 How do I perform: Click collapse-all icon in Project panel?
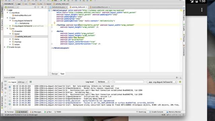click(38, 7)
